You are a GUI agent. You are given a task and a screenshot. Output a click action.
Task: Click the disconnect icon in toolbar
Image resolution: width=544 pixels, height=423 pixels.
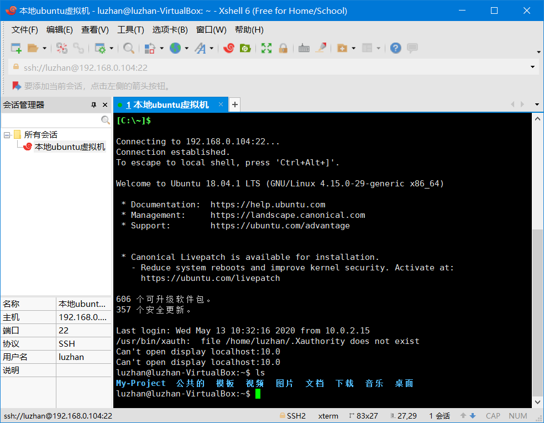62,48
